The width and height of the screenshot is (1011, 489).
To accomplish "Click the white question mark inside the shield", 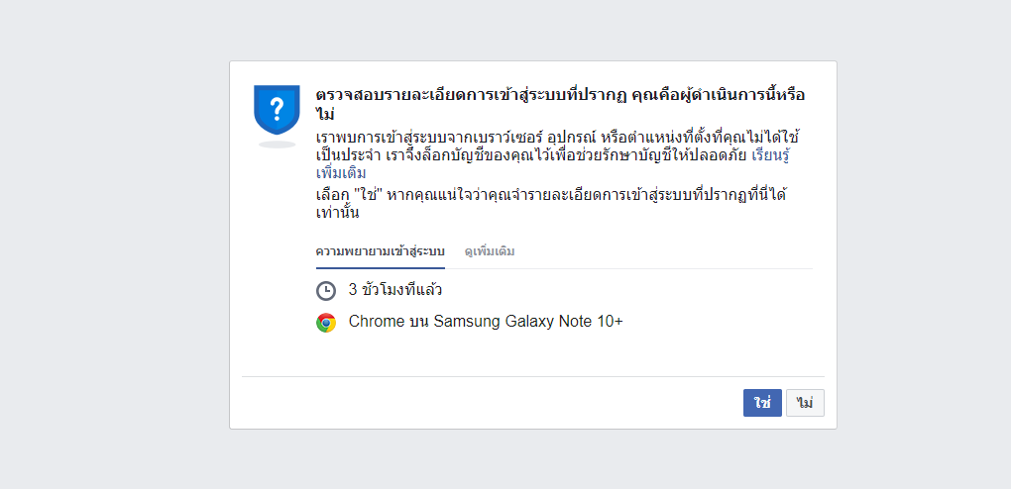I will (277, 109).
